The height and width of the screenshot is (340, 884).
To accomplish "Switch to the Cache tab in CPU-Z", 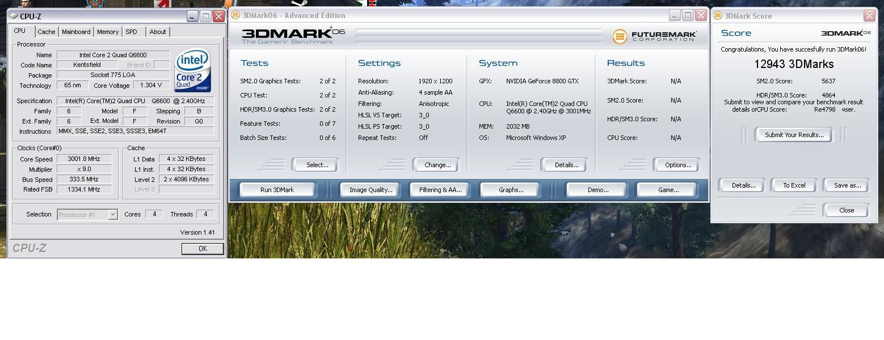I will click(47, 32).
